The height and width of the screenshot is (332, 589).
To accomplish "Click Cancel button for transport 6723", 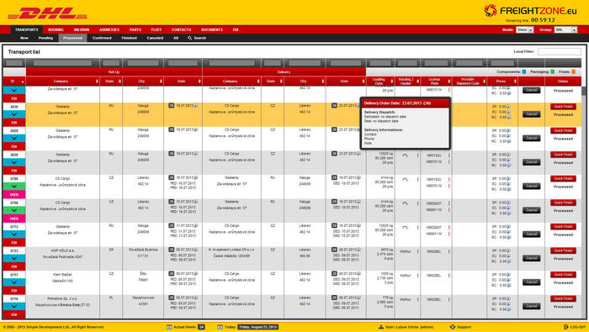I will click(532, 258).
